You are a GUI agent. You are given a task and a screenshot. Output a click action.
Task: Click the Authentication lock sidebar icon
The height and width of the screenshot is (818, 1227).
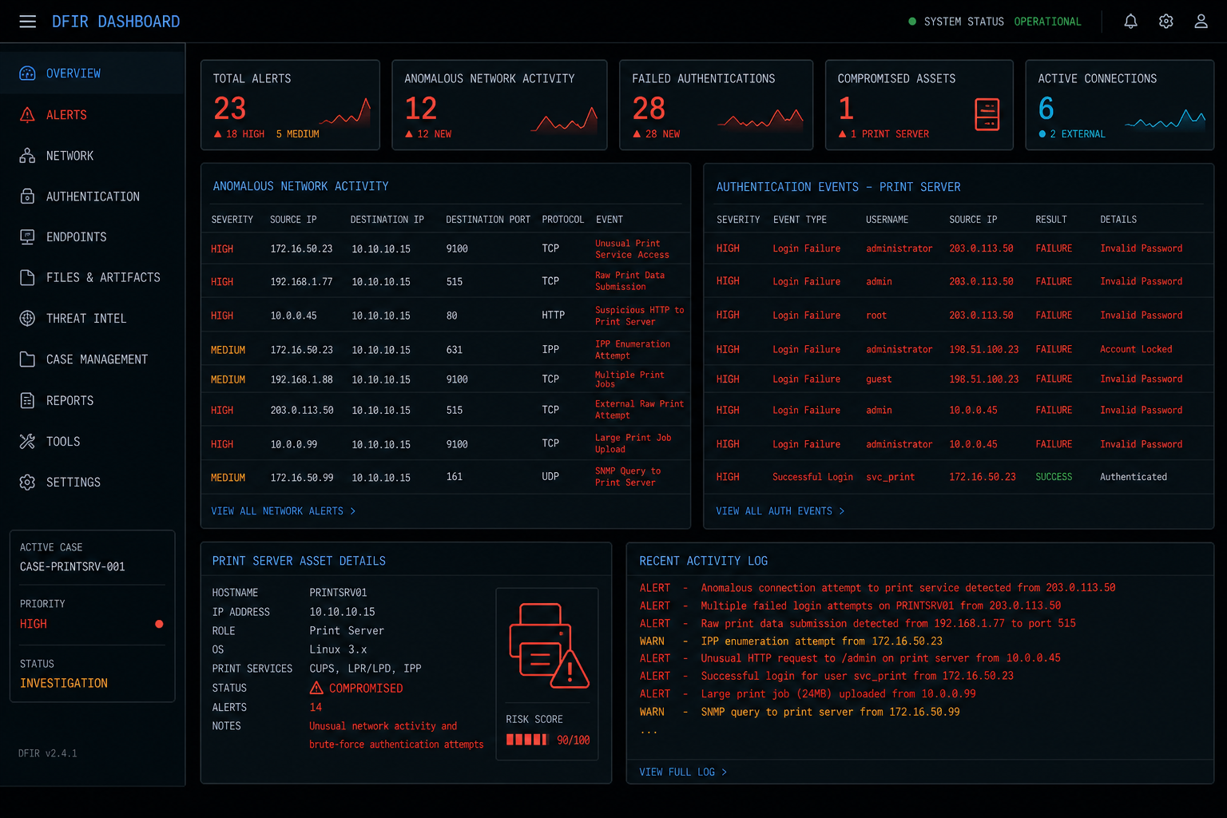pyautogui.click(x=27, y=197)
